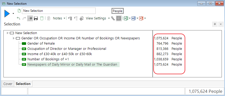
Task: Open the Notes button
Action: (57, 18)
